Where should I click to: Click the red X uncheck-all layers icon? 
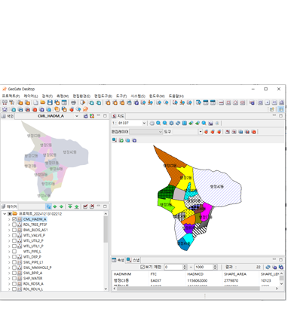(92, 206)
